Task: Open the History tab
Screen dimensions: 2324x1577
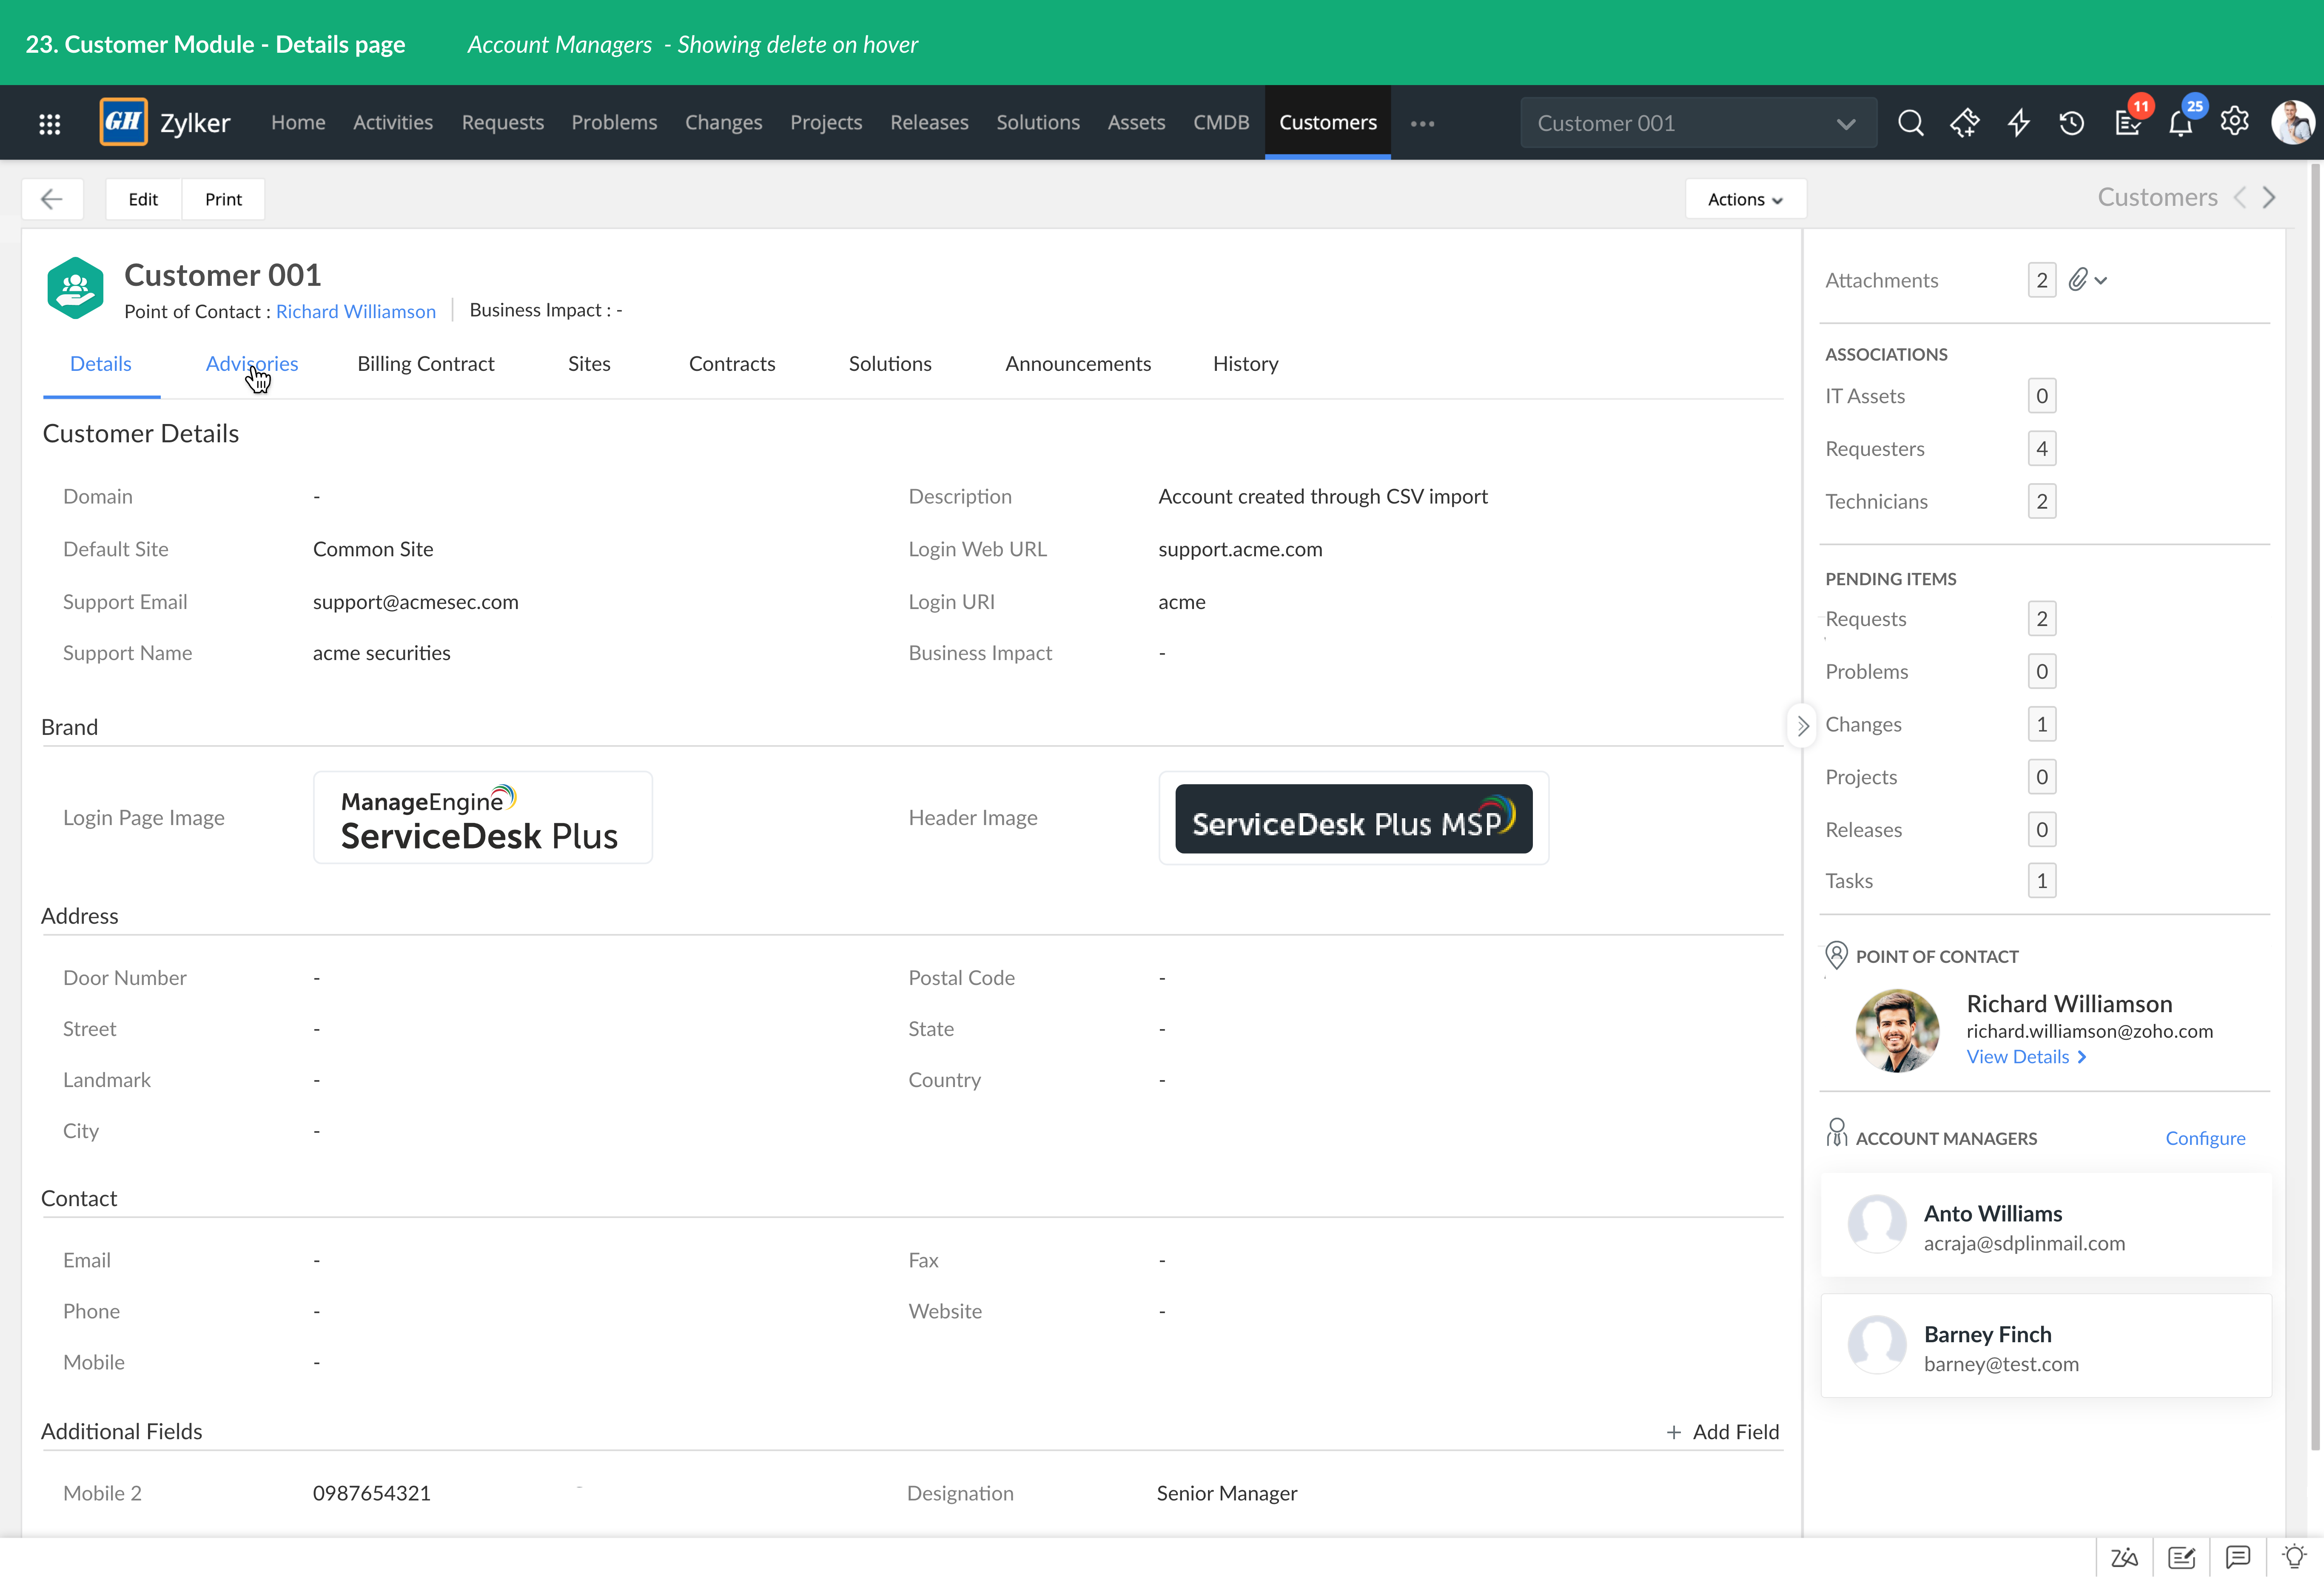Action: 1245,364
